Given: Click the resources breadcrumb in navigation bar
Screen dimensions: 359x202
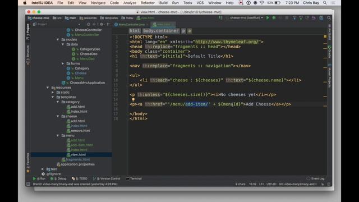Looking at the screenshot, I should coord(88,18).
